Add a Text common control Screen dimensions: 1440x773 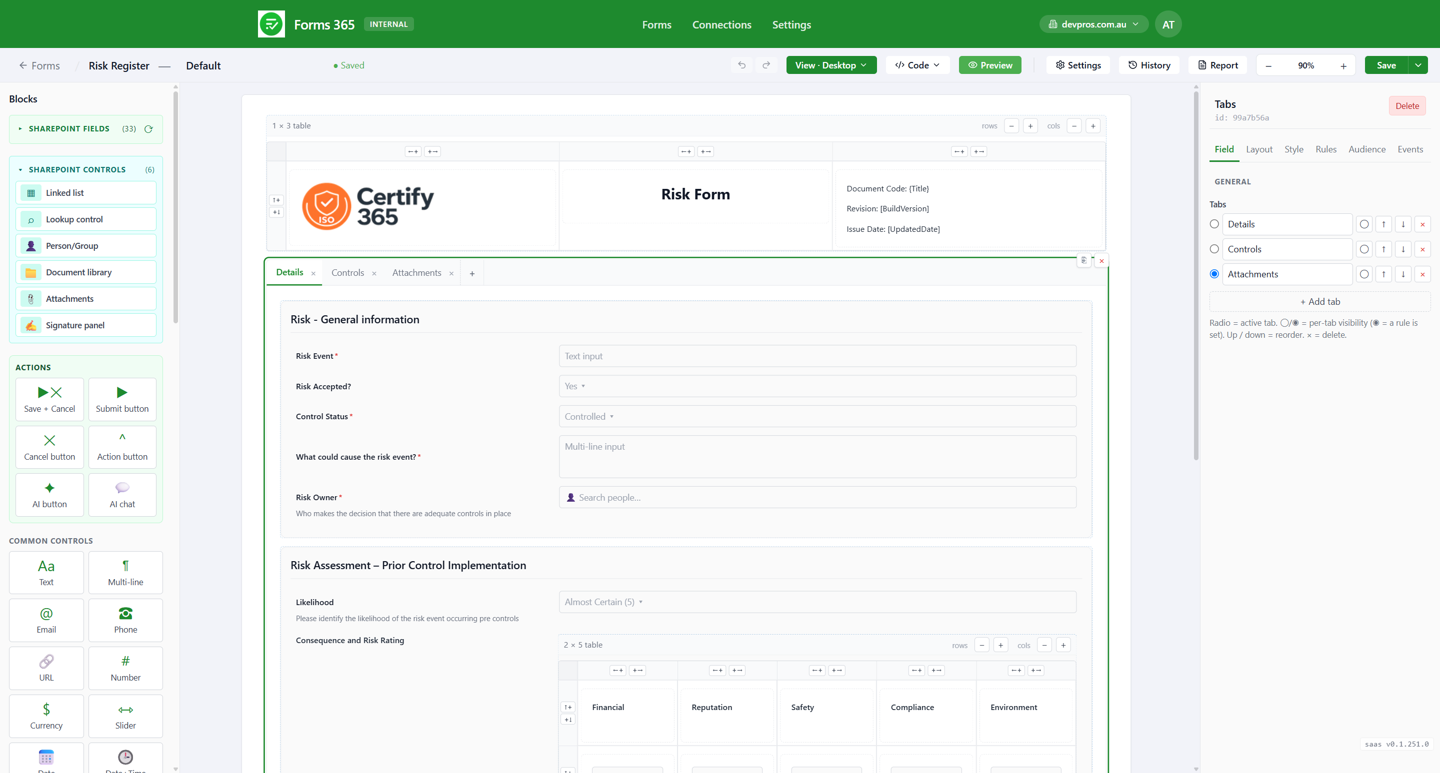click(46, 573)
